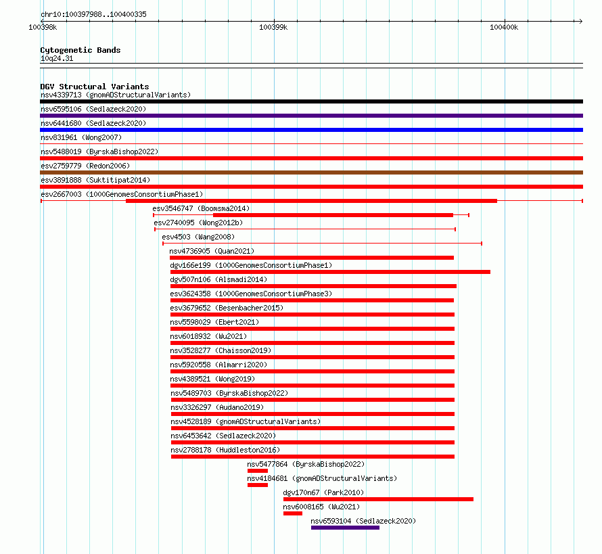602x554 pixels.
Task: Select nsv3528277 (Chaisson2019) label
Action: click(x=221, y=350)
